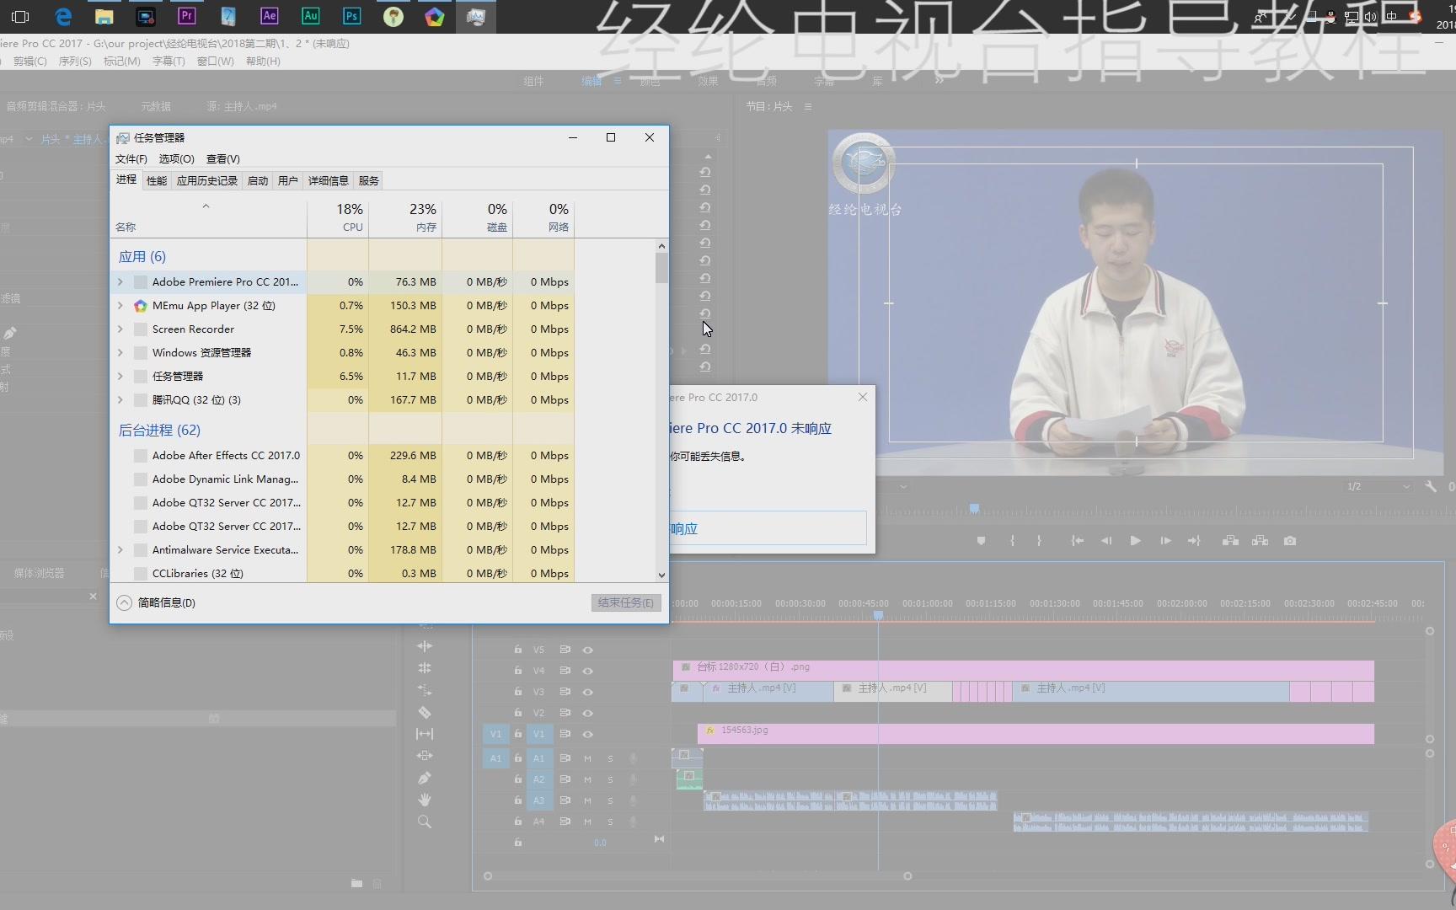Export a frame with the camera icon

pos(1290,541)
